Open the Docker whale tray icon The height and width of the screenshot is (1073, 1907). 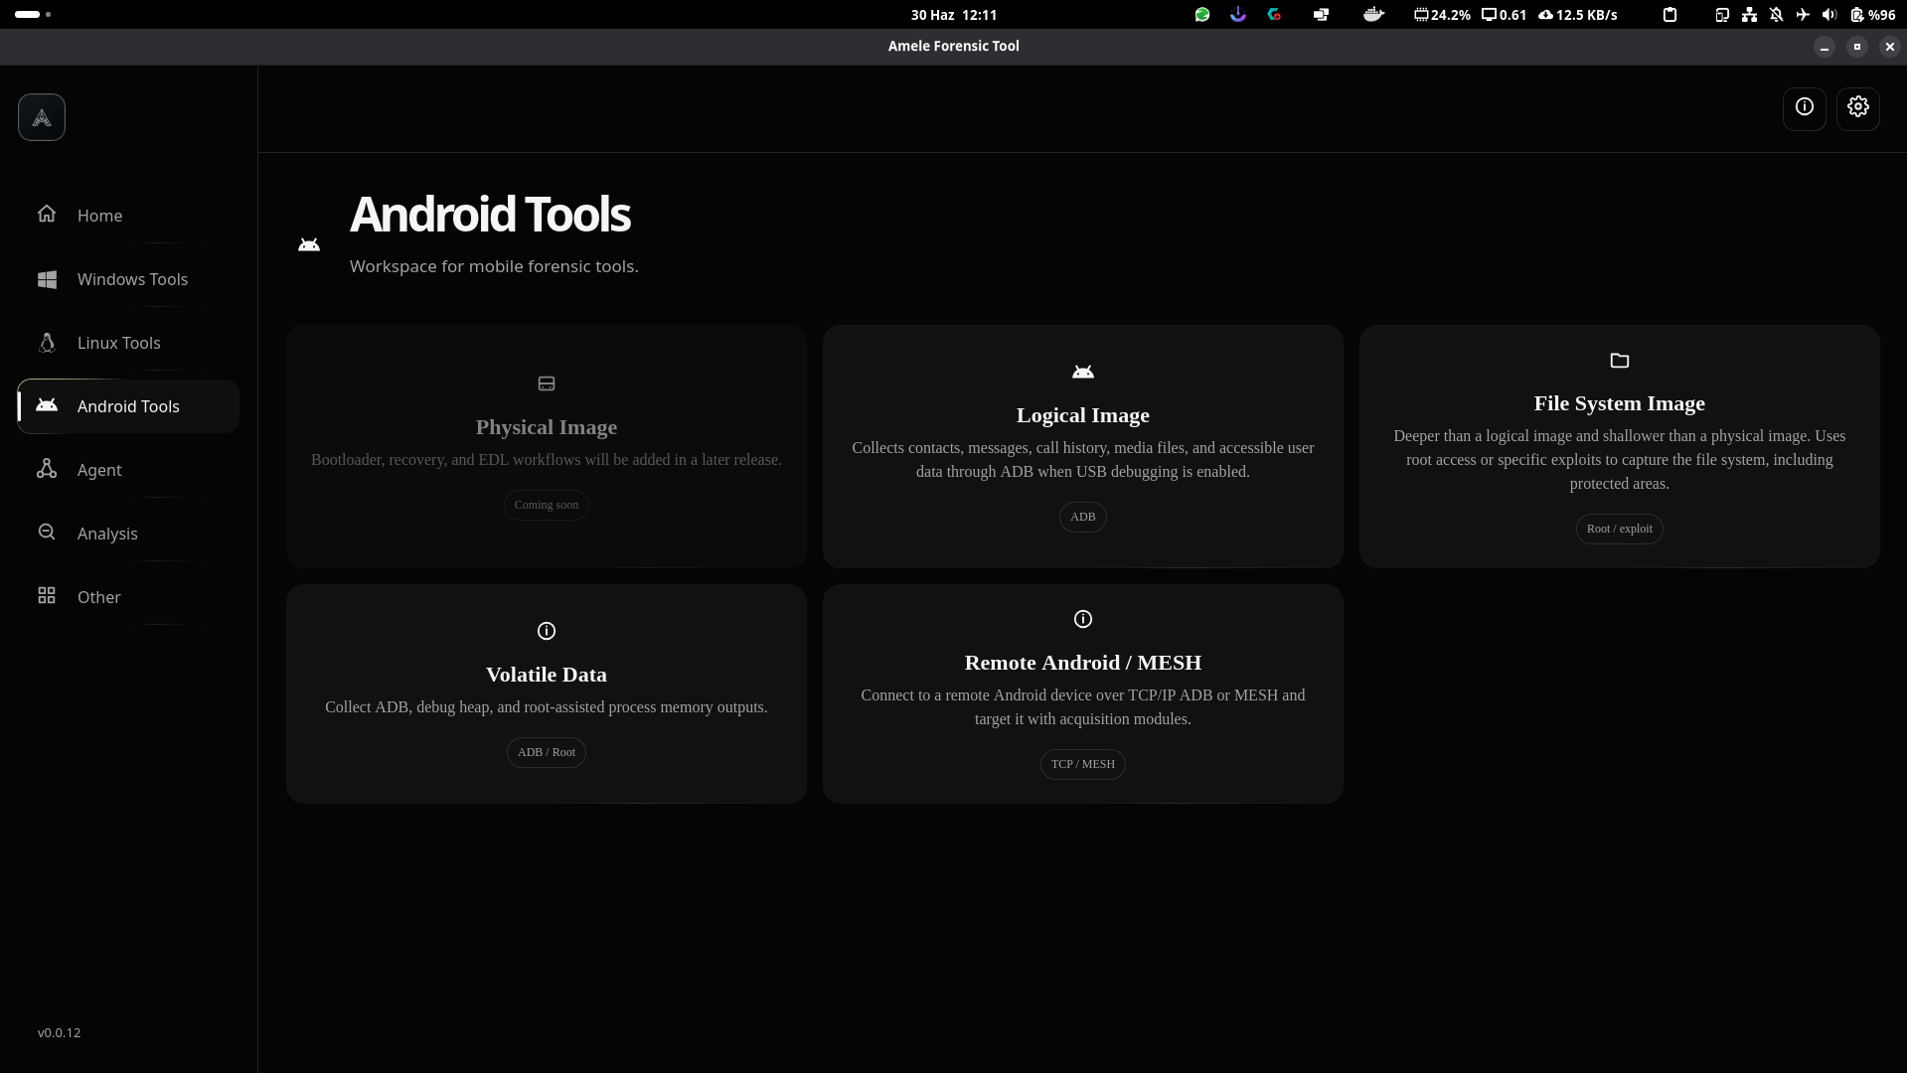point(1373,15)
